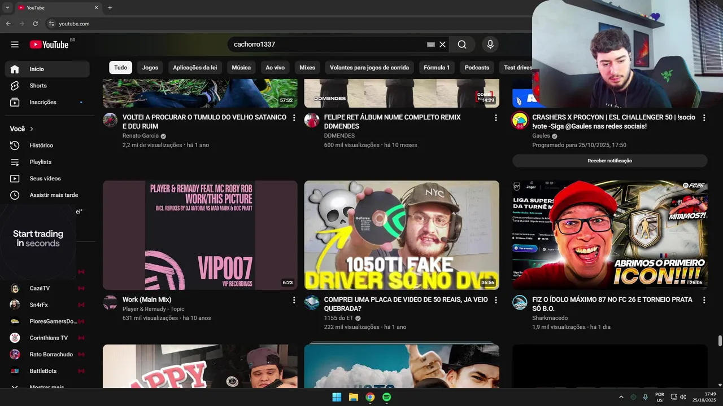Click the Renato Garcia channel name
The height and width of the screenshot is (406, 723).
[141, 136]
